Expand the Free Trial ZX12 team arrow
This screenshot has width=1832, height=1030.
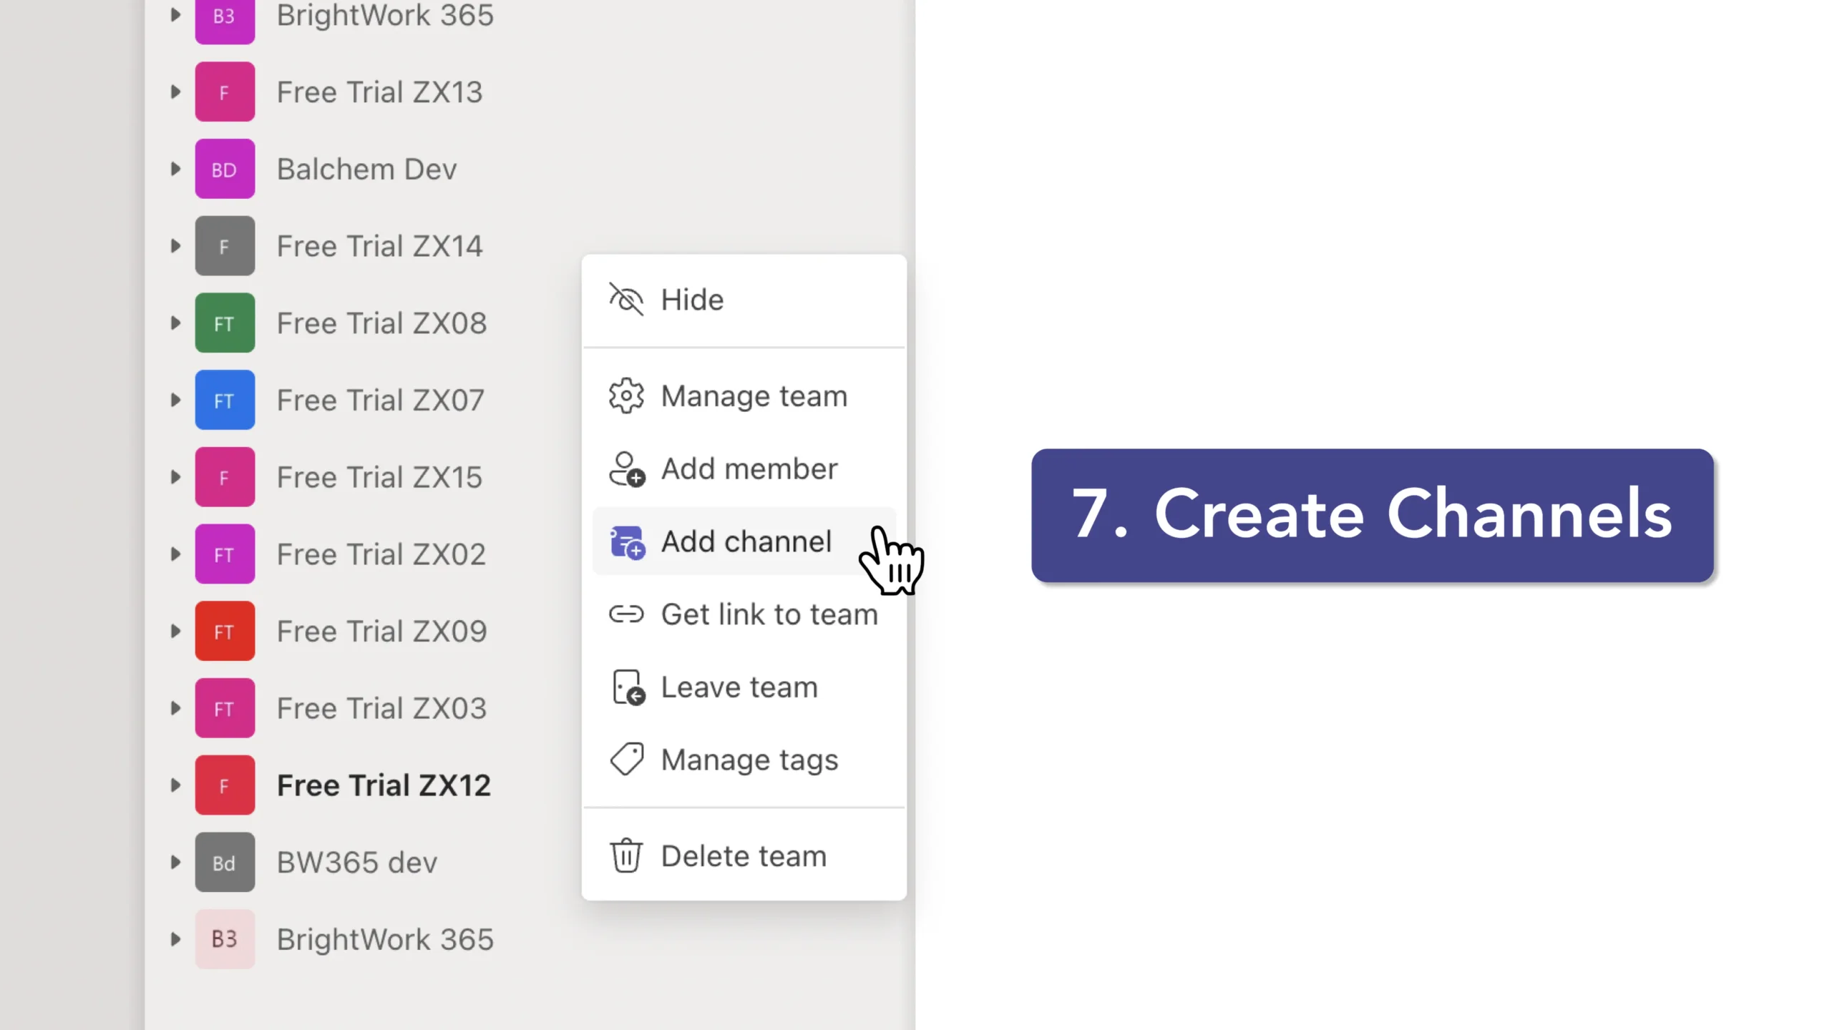(175, 785)
